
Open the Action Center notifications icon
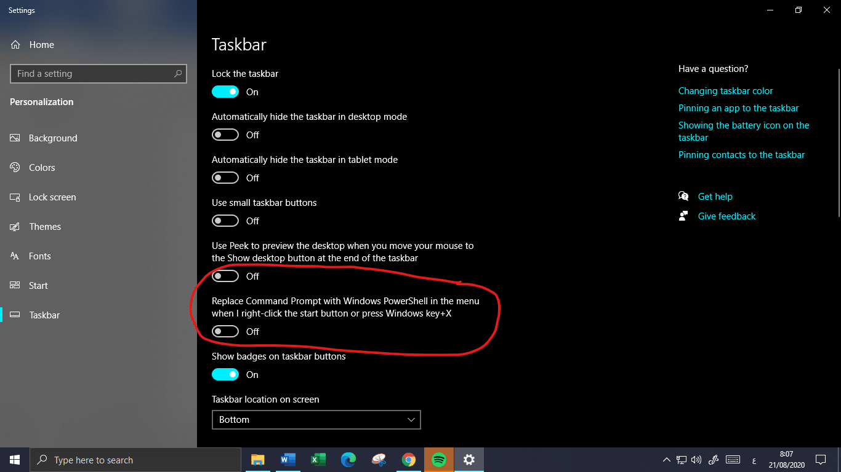(821, 460)
